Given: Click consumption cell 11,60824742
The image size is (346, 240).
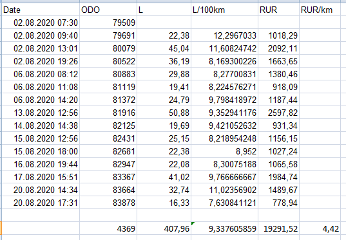Looking at the screenshot, I should [224, 48].
